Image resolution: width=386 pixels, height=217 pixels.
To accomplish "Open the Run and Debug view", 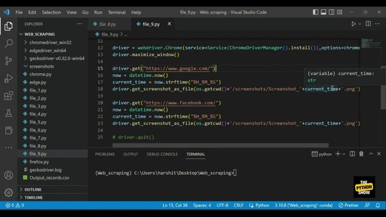I will tap(8, 78).
